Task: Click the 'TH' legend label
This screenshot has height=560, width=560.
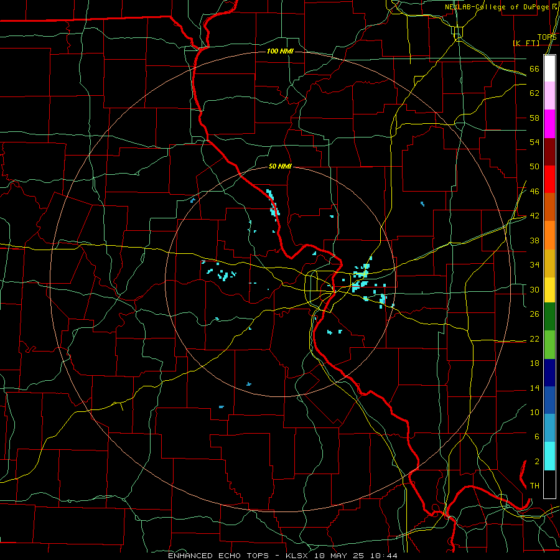Action: pos(534,486)
